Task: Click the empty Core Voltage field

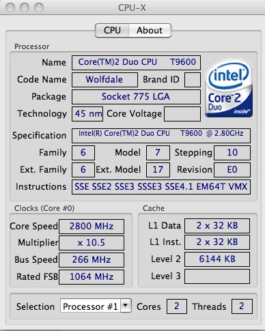Action: (x=182, y=114)
